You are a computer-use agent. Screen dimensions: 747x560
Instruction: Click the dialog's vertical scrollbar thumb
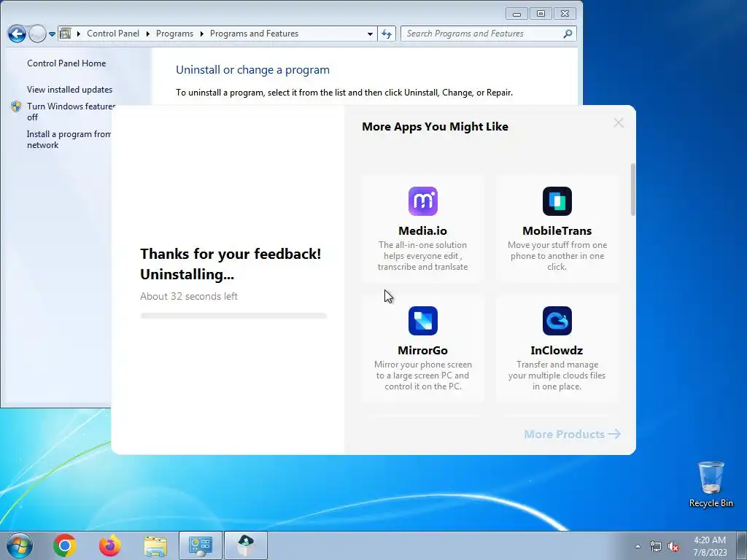[633, 190]
